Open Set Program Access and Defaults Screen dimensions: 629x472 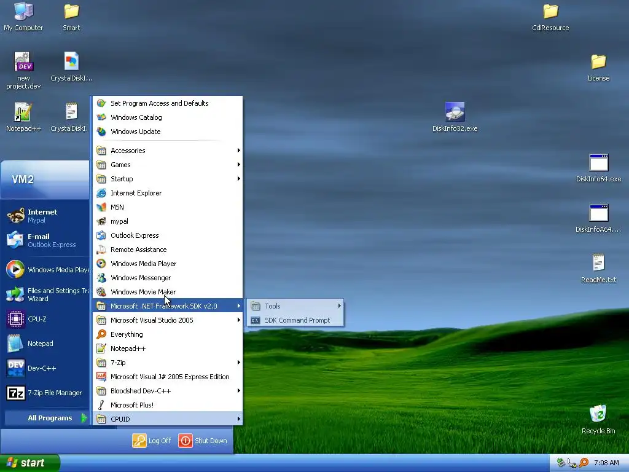[x=168, y=103]
